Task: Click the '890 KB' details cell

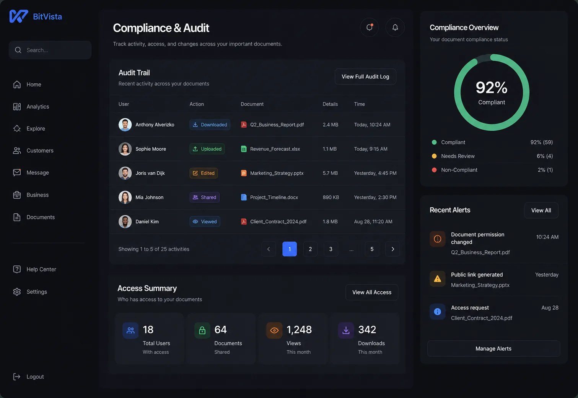Action: click(x=331, y=197)
